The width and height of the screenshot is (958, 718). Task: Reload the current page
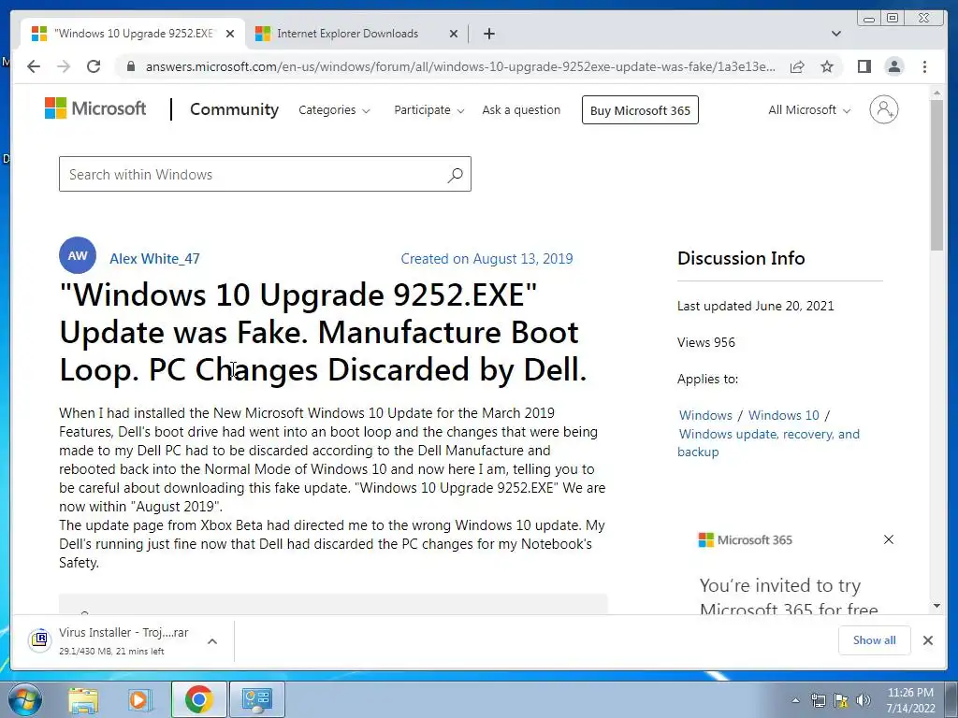click(x=94, y=66)
